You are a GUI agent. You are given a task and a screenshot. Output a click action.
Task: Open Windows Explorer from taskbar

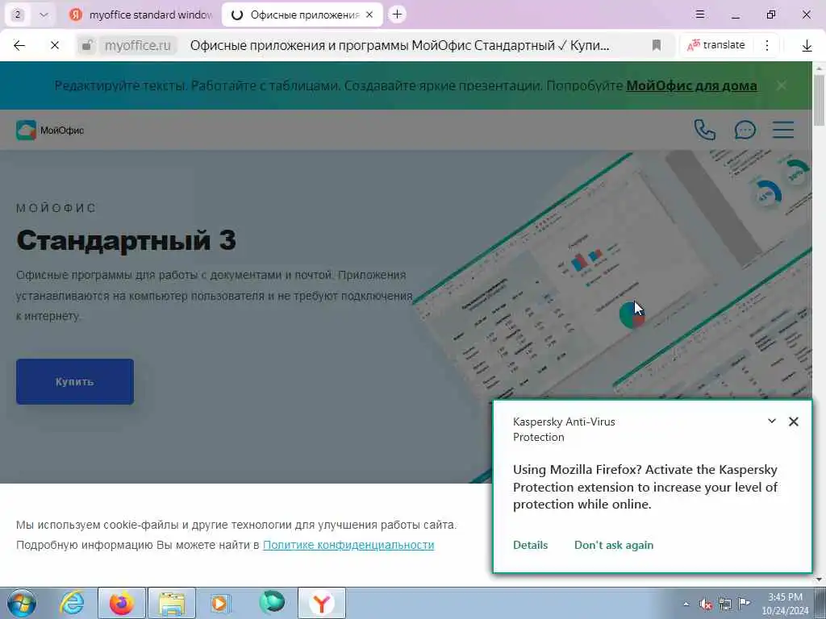pyautogui.click(x=172, y=603)
